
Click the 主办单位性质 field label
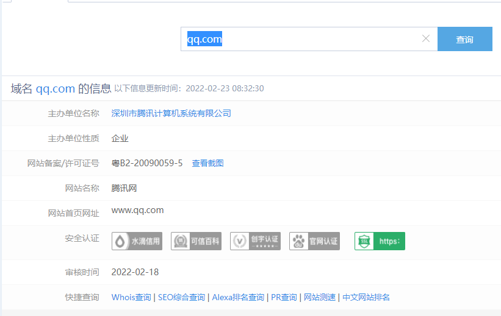point(73,138)
